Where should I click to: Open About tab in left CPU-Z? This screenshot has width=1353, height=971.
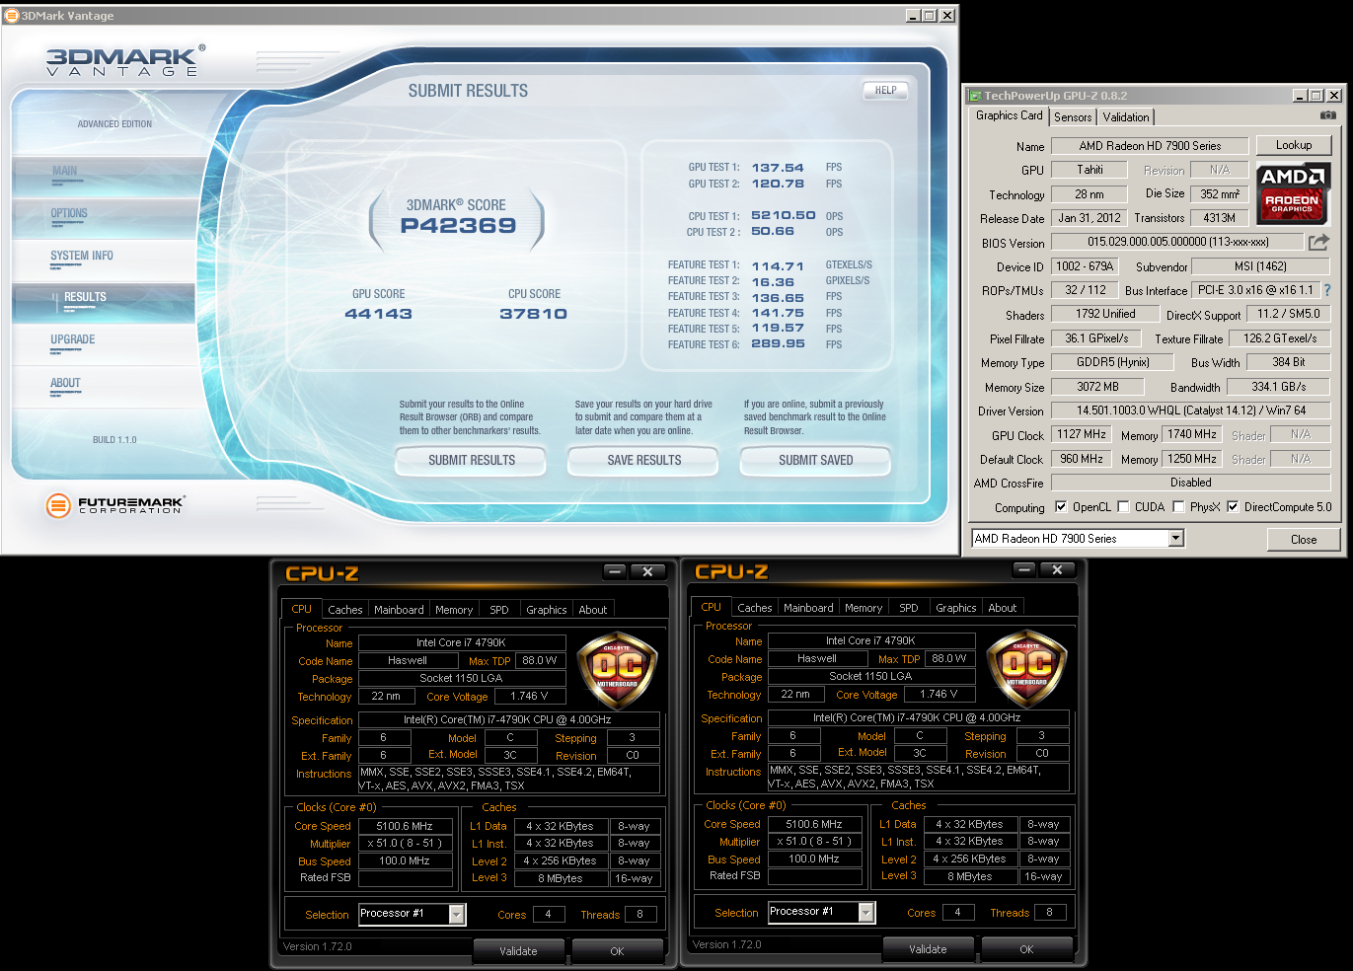click(593, 610)
